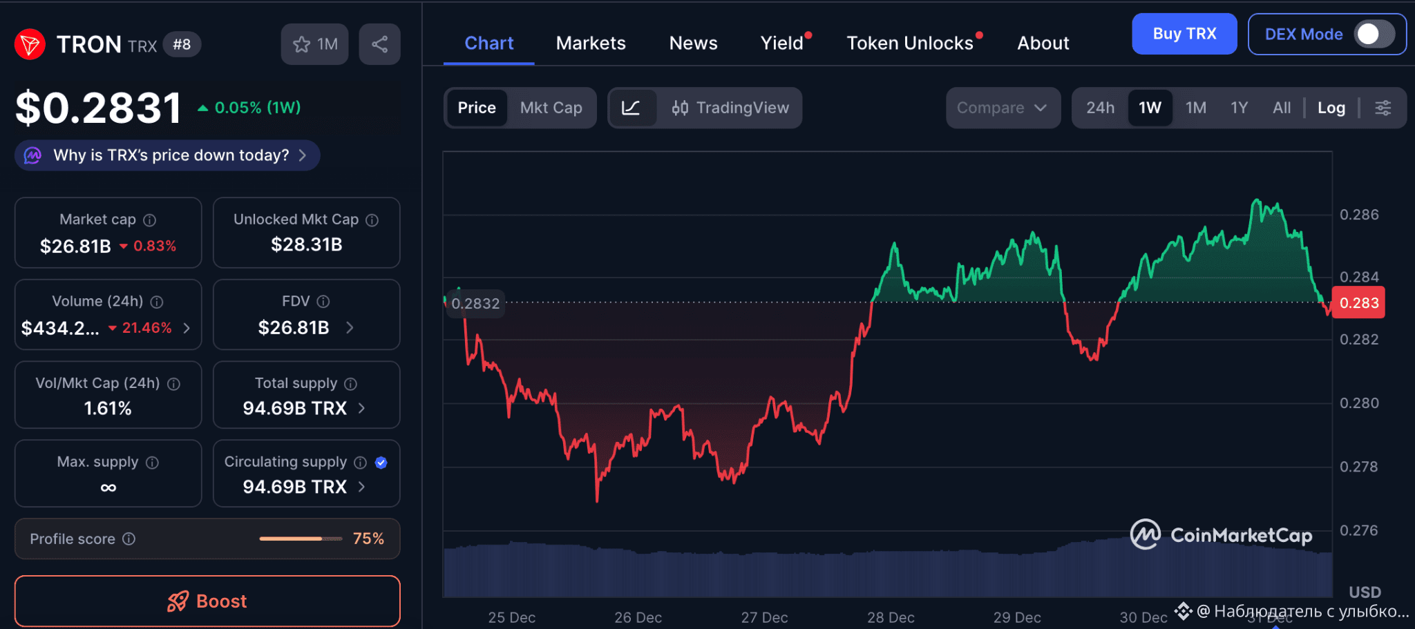Click Circulating supply verified badge
The image size is (1415, 629).
pos(381,463)
